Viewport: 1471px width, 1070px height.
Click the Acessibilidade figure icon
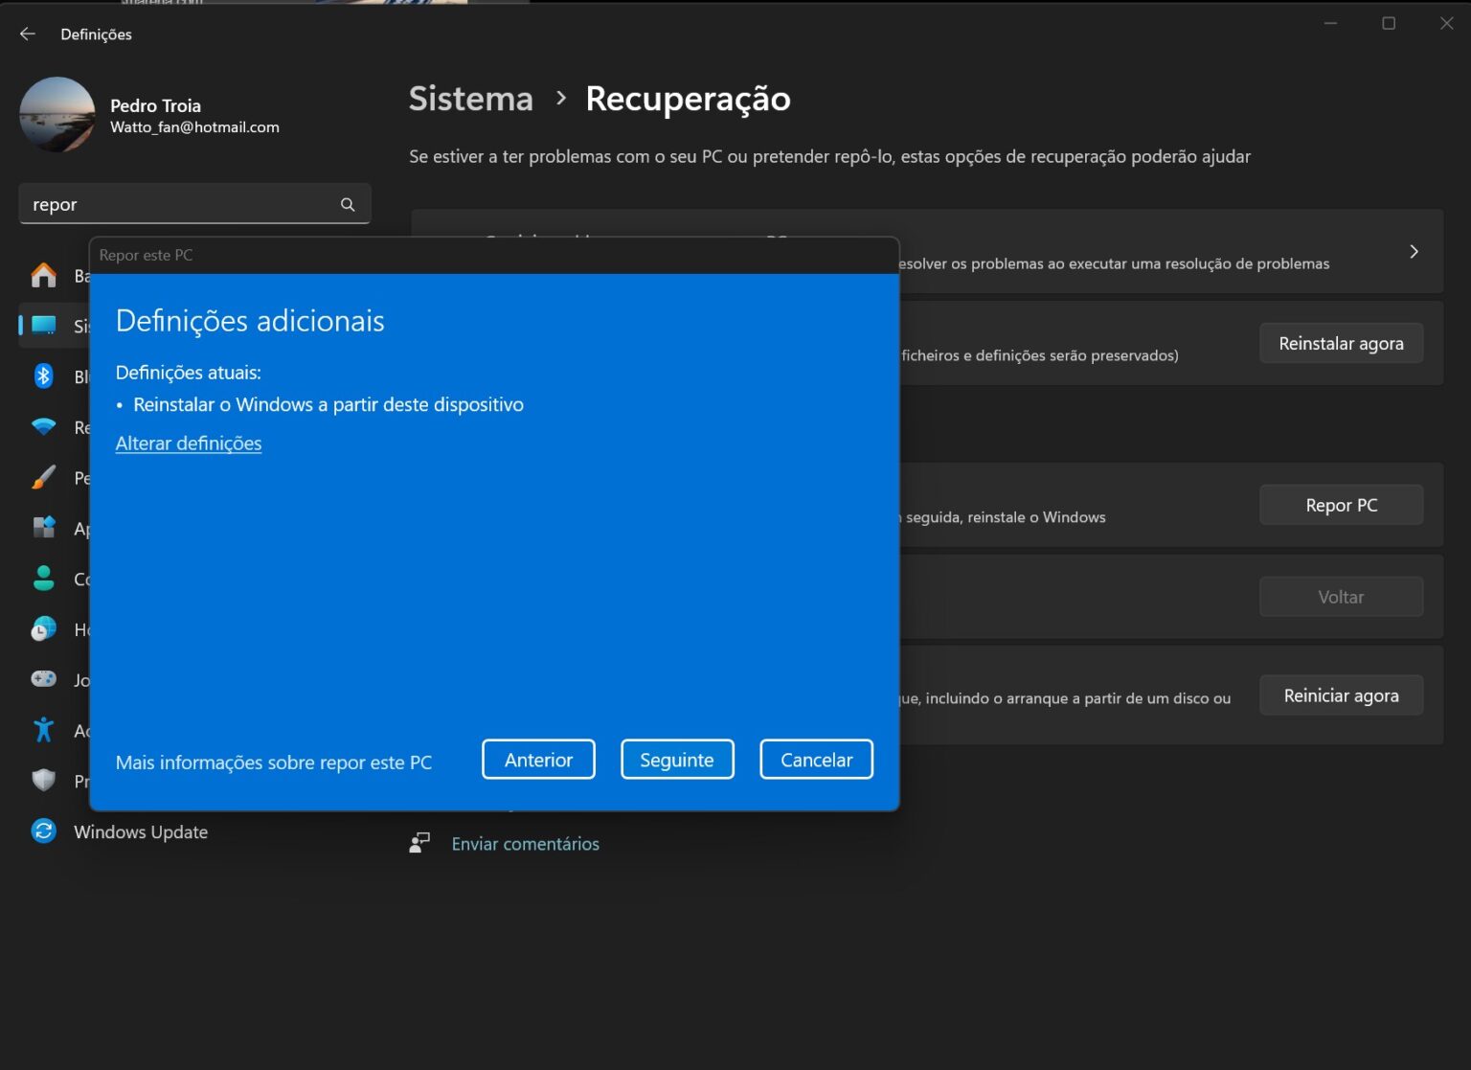(x=44, y=729)
